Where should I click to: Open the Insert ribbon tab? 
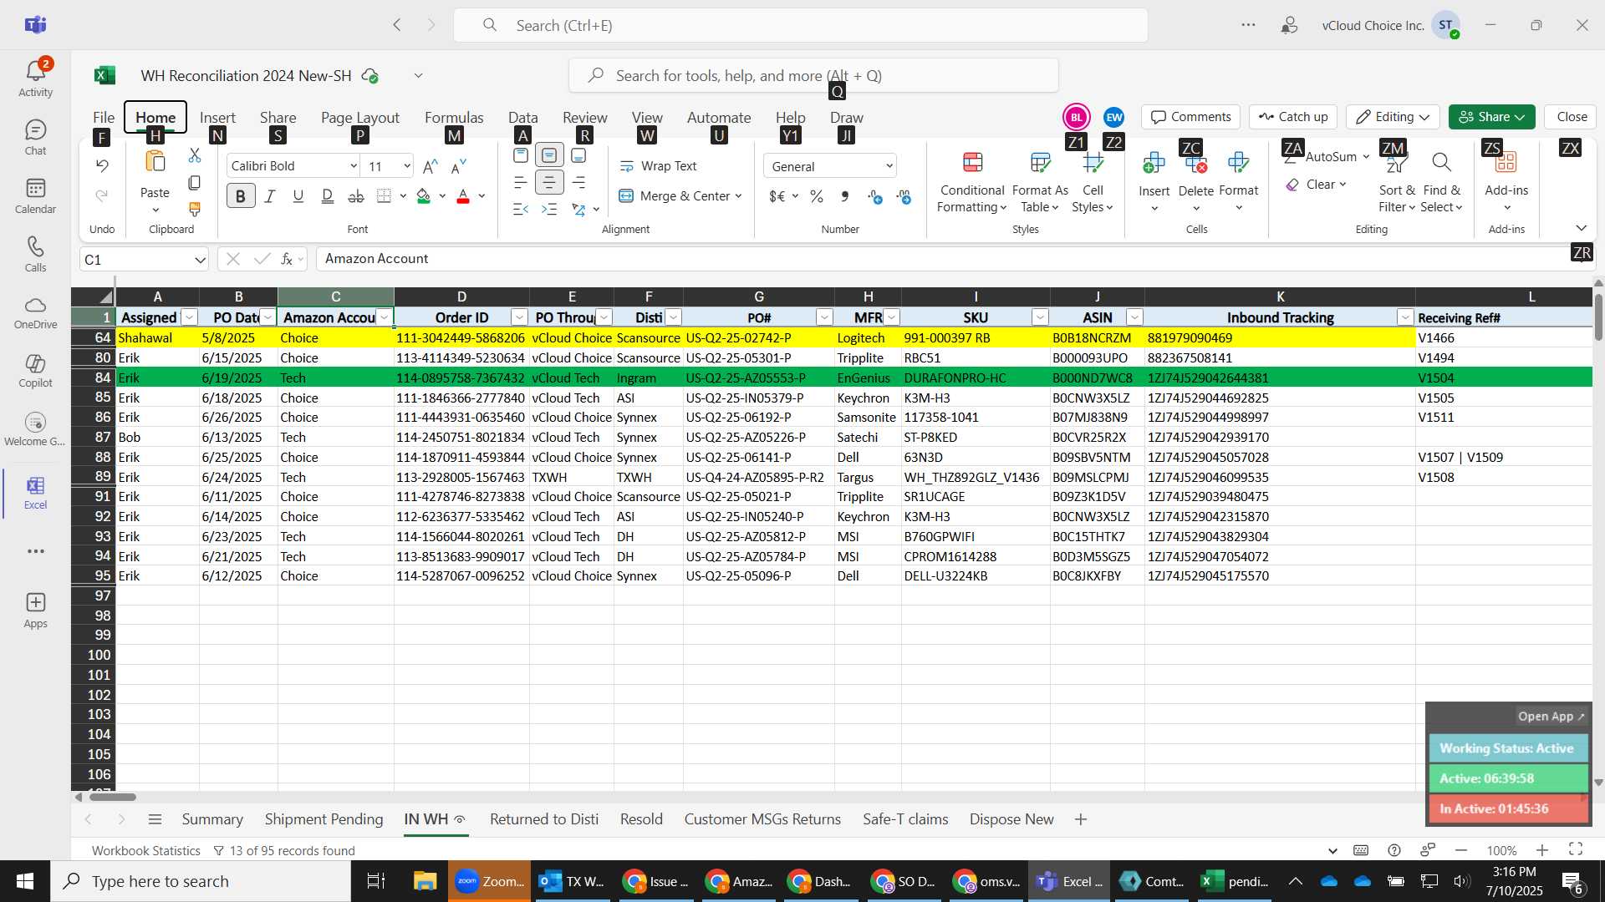[217, 118]
